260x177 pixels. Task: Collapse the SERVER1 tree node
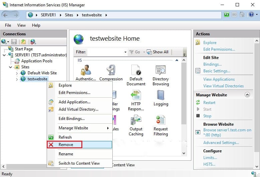(x=4, y=55)
